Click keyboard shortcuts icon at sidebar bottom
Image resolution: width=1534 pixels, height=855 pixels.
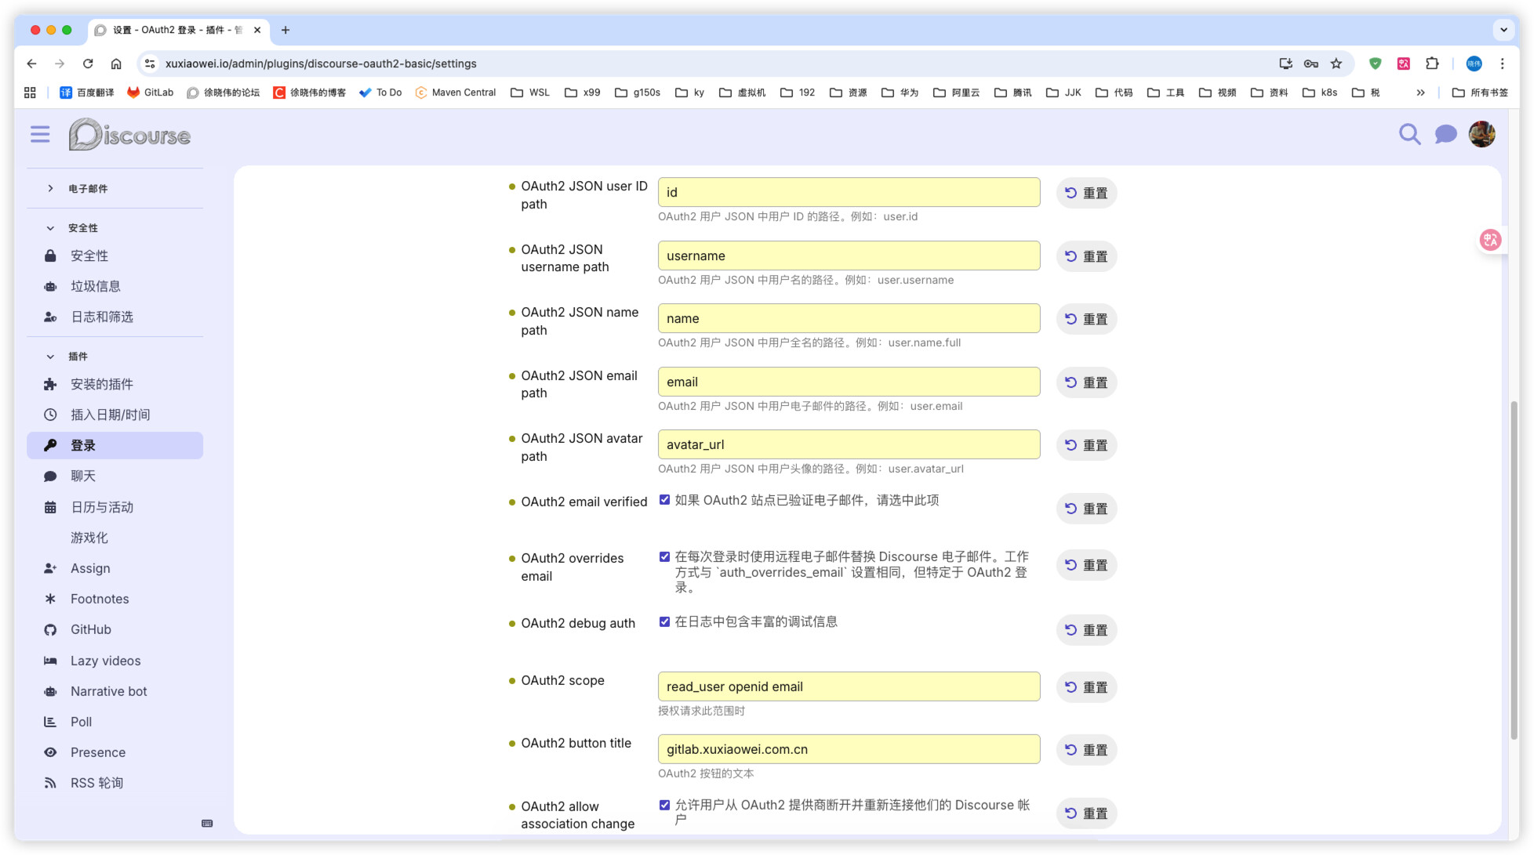[x=207, y=823]
